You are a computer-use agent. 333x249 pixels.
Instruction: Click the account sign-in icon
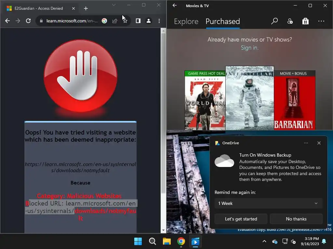point(290,21)
